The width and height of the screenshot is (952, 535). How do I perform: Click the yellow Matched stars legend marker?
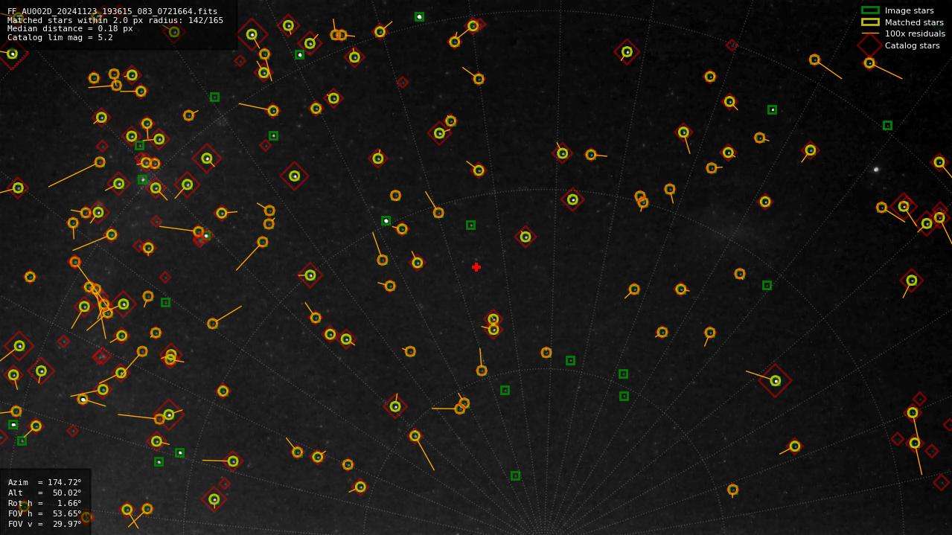click(870, 22)
